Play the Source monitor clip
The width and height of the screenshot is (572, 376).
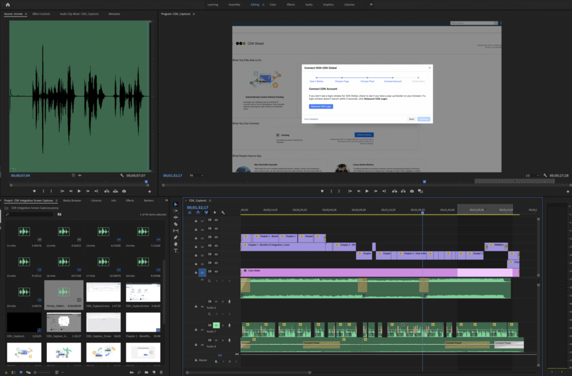[79, 191]
